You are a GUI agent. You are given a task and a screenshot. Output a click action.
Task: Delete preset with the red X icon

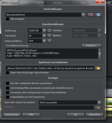(91, 15)
